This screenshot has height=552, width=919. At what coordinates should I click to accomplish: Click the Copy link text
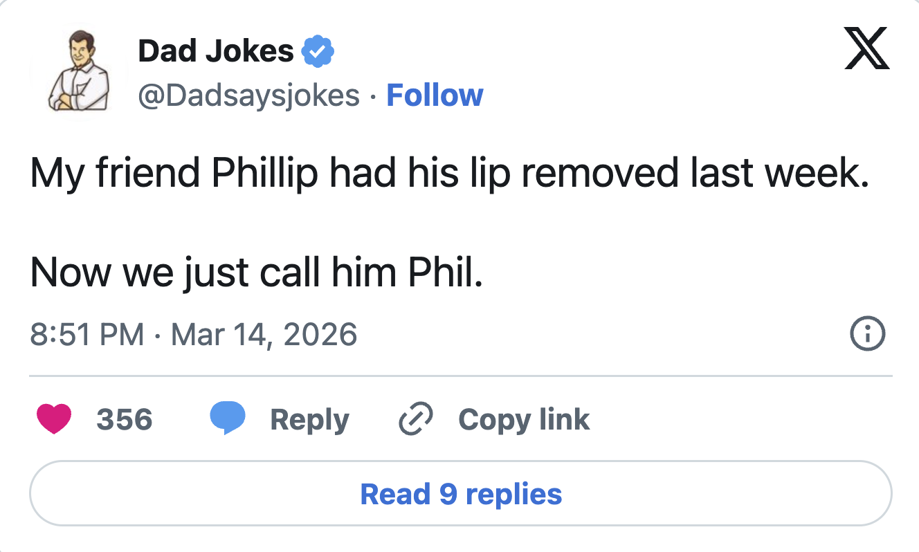pos(524,419)
